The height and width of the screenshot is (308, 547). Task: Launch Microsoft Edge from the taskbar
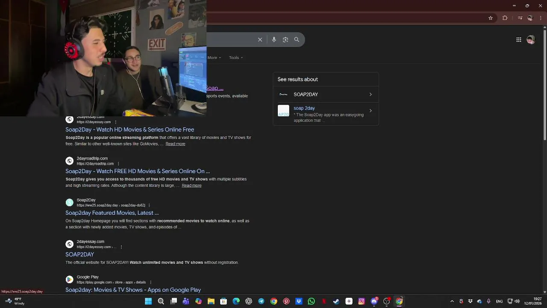coord(236,301)
